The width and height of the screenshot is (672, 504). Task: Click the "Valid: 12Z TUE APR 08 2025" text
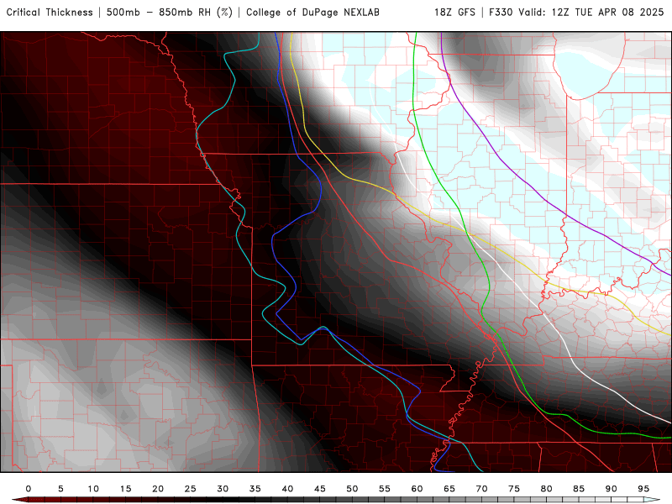(x=591, y=12)
